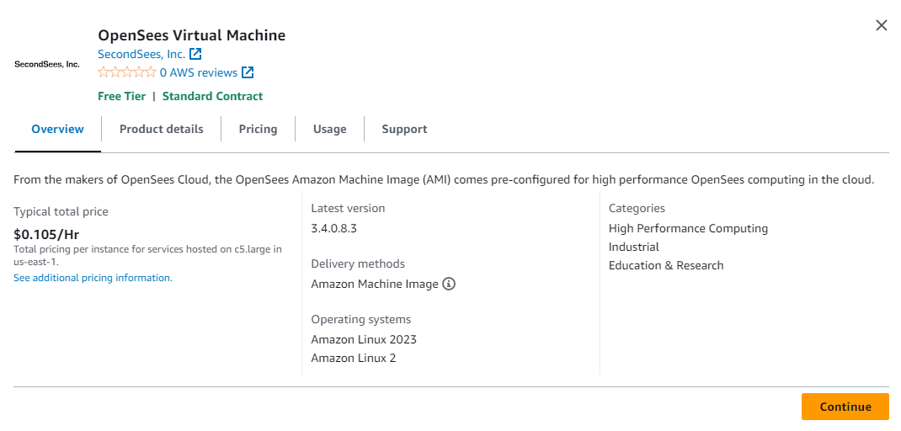Open the 0 AWS reviews link

coord(198,72)
